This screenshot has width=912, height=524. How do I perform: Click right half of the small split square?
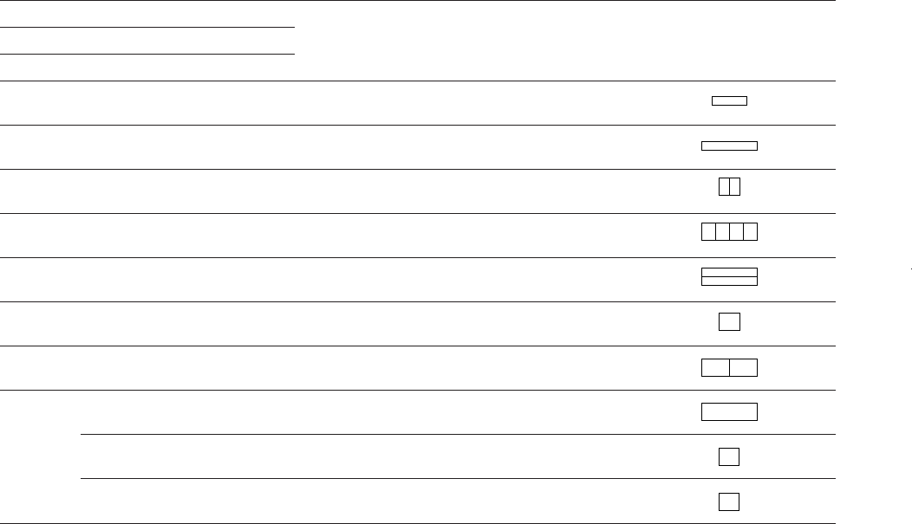click(735, 186)
